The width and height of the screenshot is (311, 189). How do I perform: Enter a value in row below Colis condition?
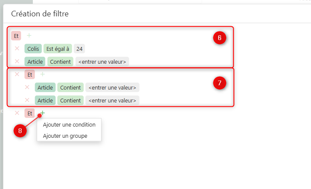102,62
